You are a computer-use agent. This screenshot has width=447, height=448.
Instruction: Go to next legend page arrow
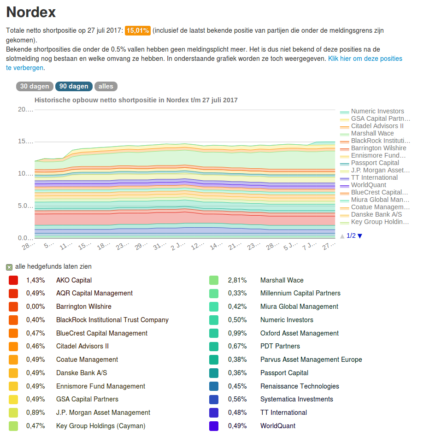[360, 236]
